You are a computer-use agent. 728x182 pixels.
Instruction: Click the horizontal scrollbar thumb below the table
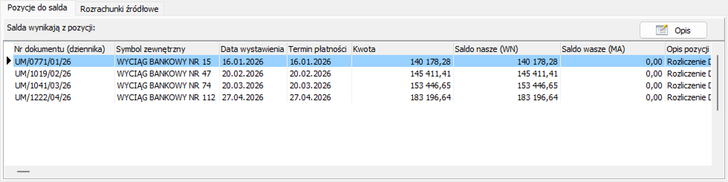point(23,172)
